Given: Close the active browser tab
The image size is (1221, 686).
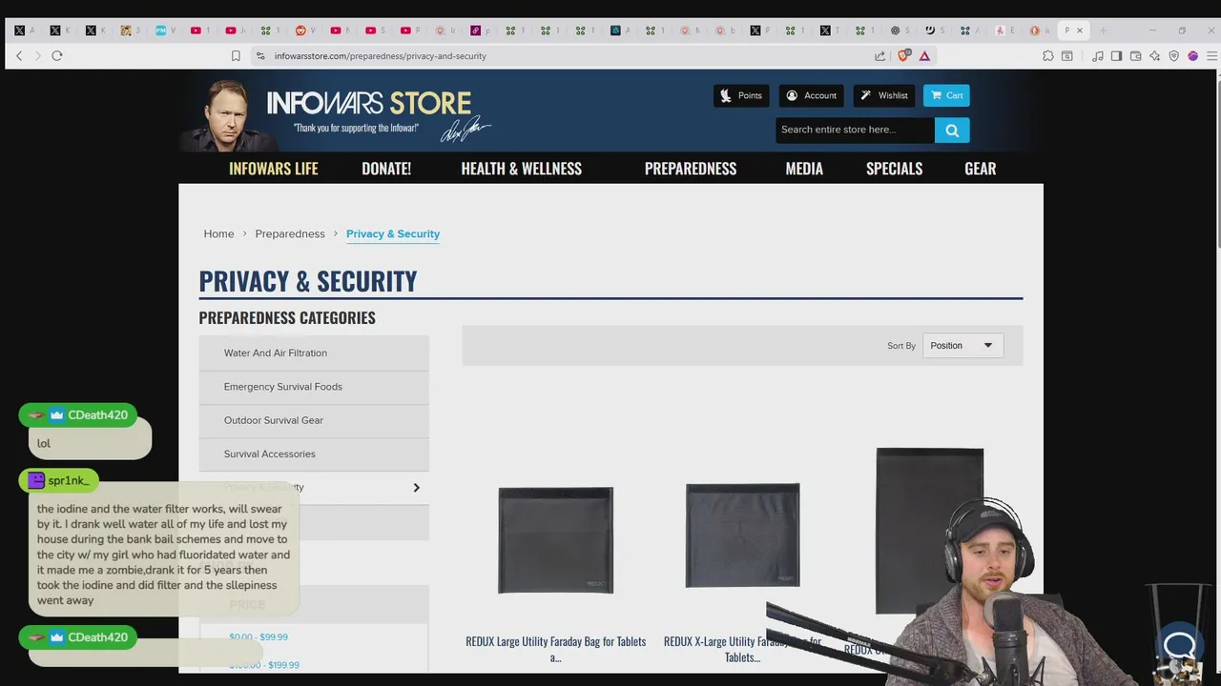Looking at the screenshot, I should 1080,30.
